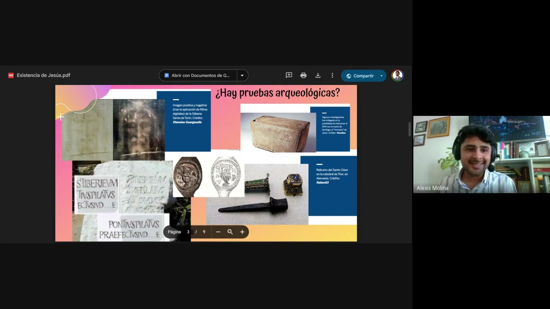This screenshot has height=309, width=550.
Task: Click the stone ossuary box image
Action: point(278,132)
